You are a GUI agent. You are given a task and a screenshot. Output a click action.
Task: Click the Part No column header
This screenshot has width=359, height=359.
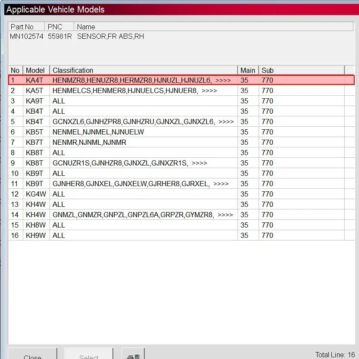pyautogui.click(x=26, y=27)
